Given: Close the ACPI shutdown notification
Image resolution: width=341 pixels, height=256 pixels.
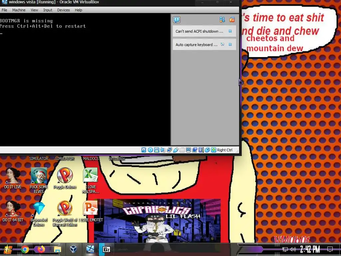Looking at the screenshot, I should pos(230,31).
